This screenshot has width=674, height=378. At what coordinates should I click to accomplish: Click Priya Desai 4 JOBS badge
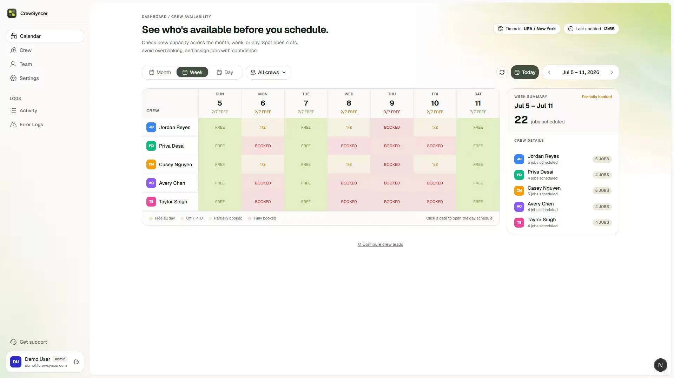pyautogui.click(x=602, y=175)
